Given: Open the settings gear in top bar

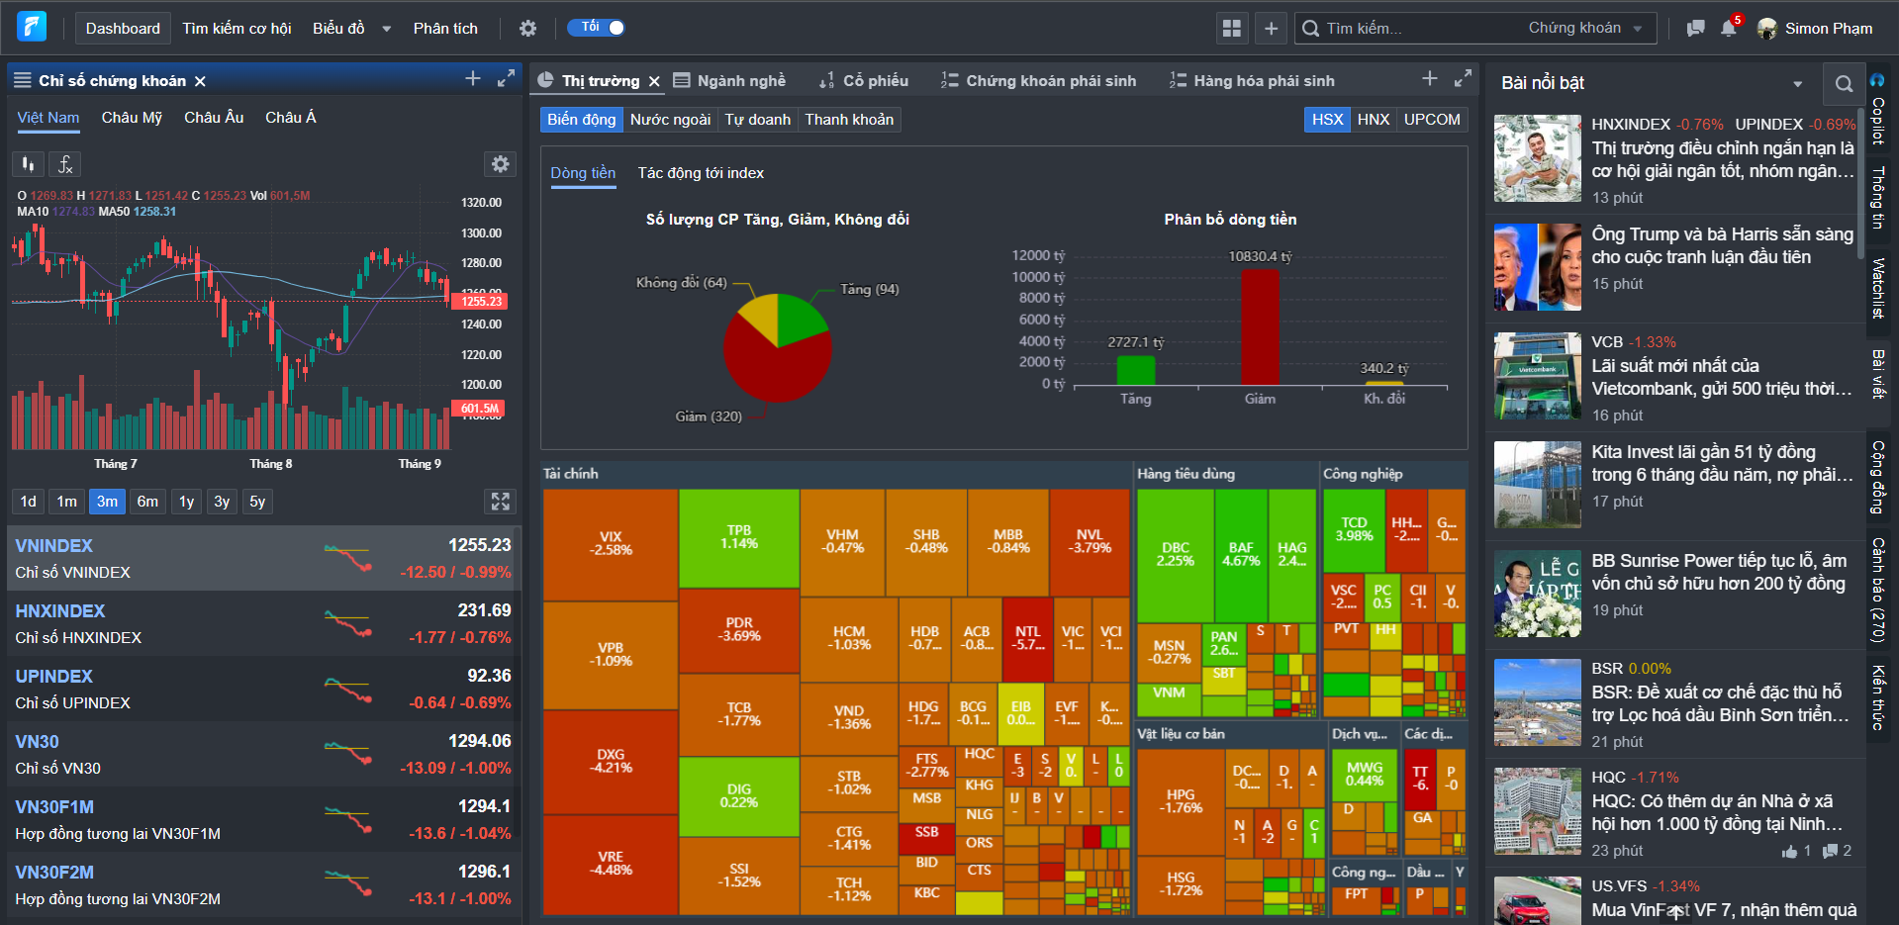Looking at the screenshot, I should (x=527, y=29).
